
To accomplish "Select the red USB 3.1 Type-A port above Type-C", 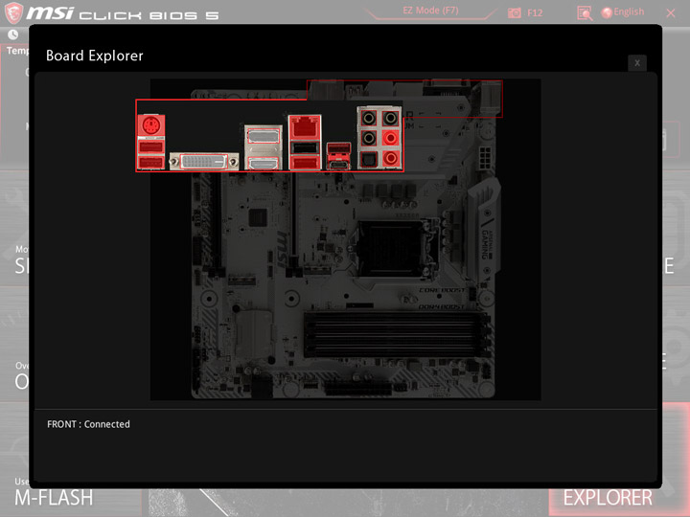I will 339,148.
